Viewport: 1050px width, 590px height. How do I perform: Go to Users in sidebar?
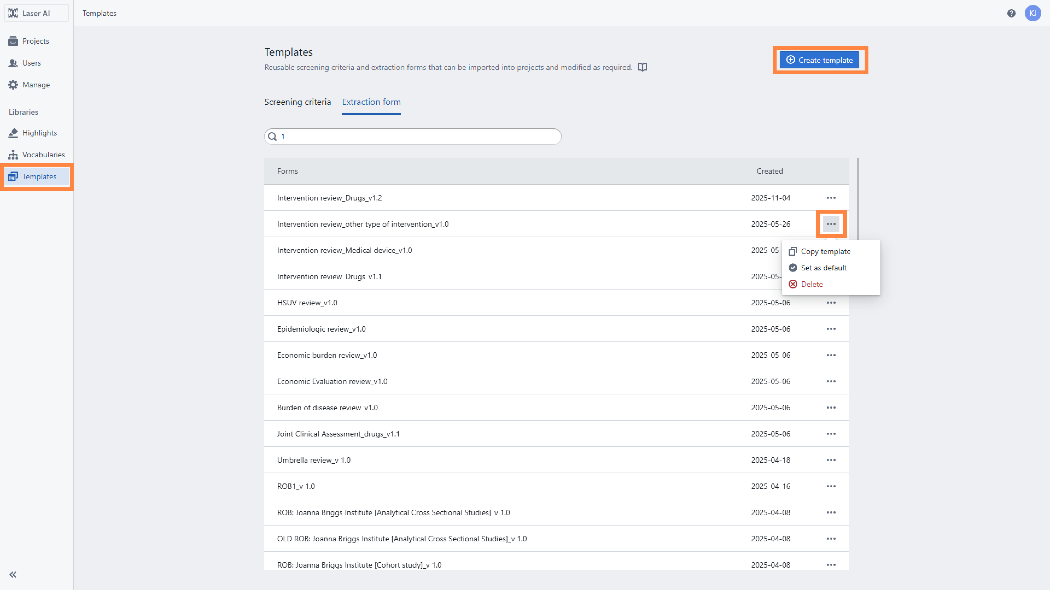coord(31,63)
